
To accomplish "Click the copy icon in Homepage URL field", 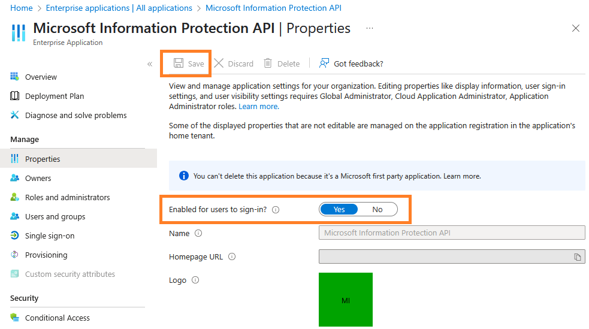I will 578,257.
